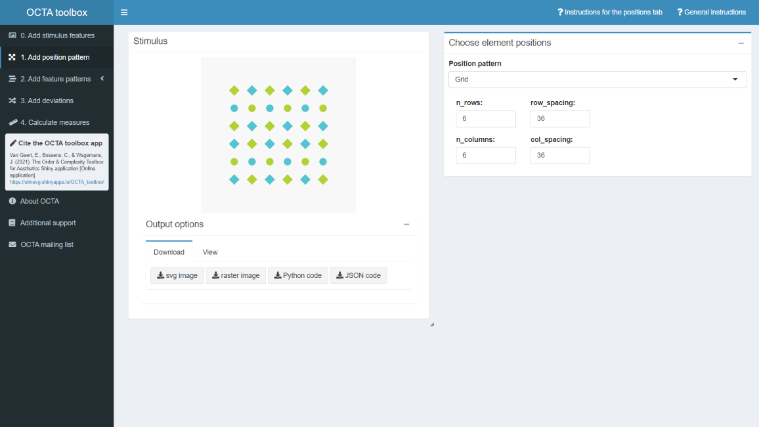Click OCTA mailing list envelope icon
759x427 pixels.
coord(12,244)
